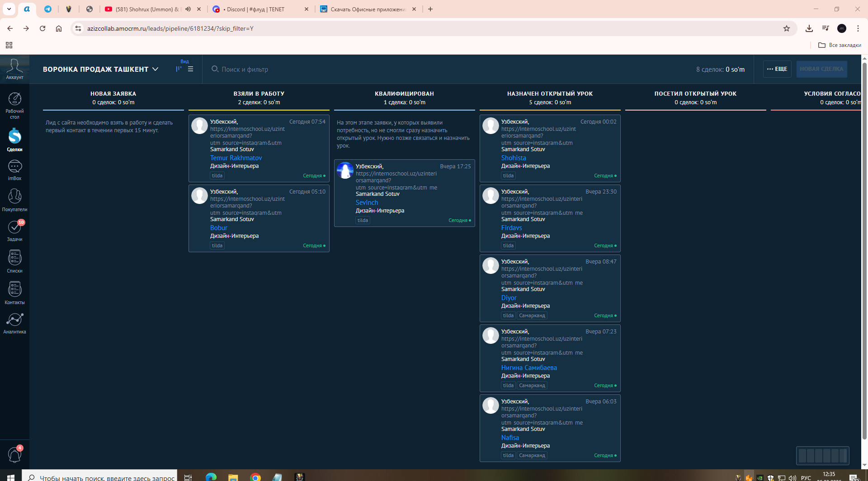Open the ЕЩЕ more options menu
868x481 pixels.
777,69
